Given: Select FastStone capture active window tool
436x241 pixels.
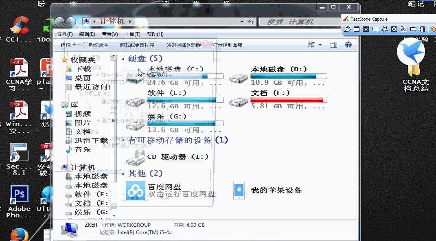Looking at the screenshot, I should [x=357, y=29].
